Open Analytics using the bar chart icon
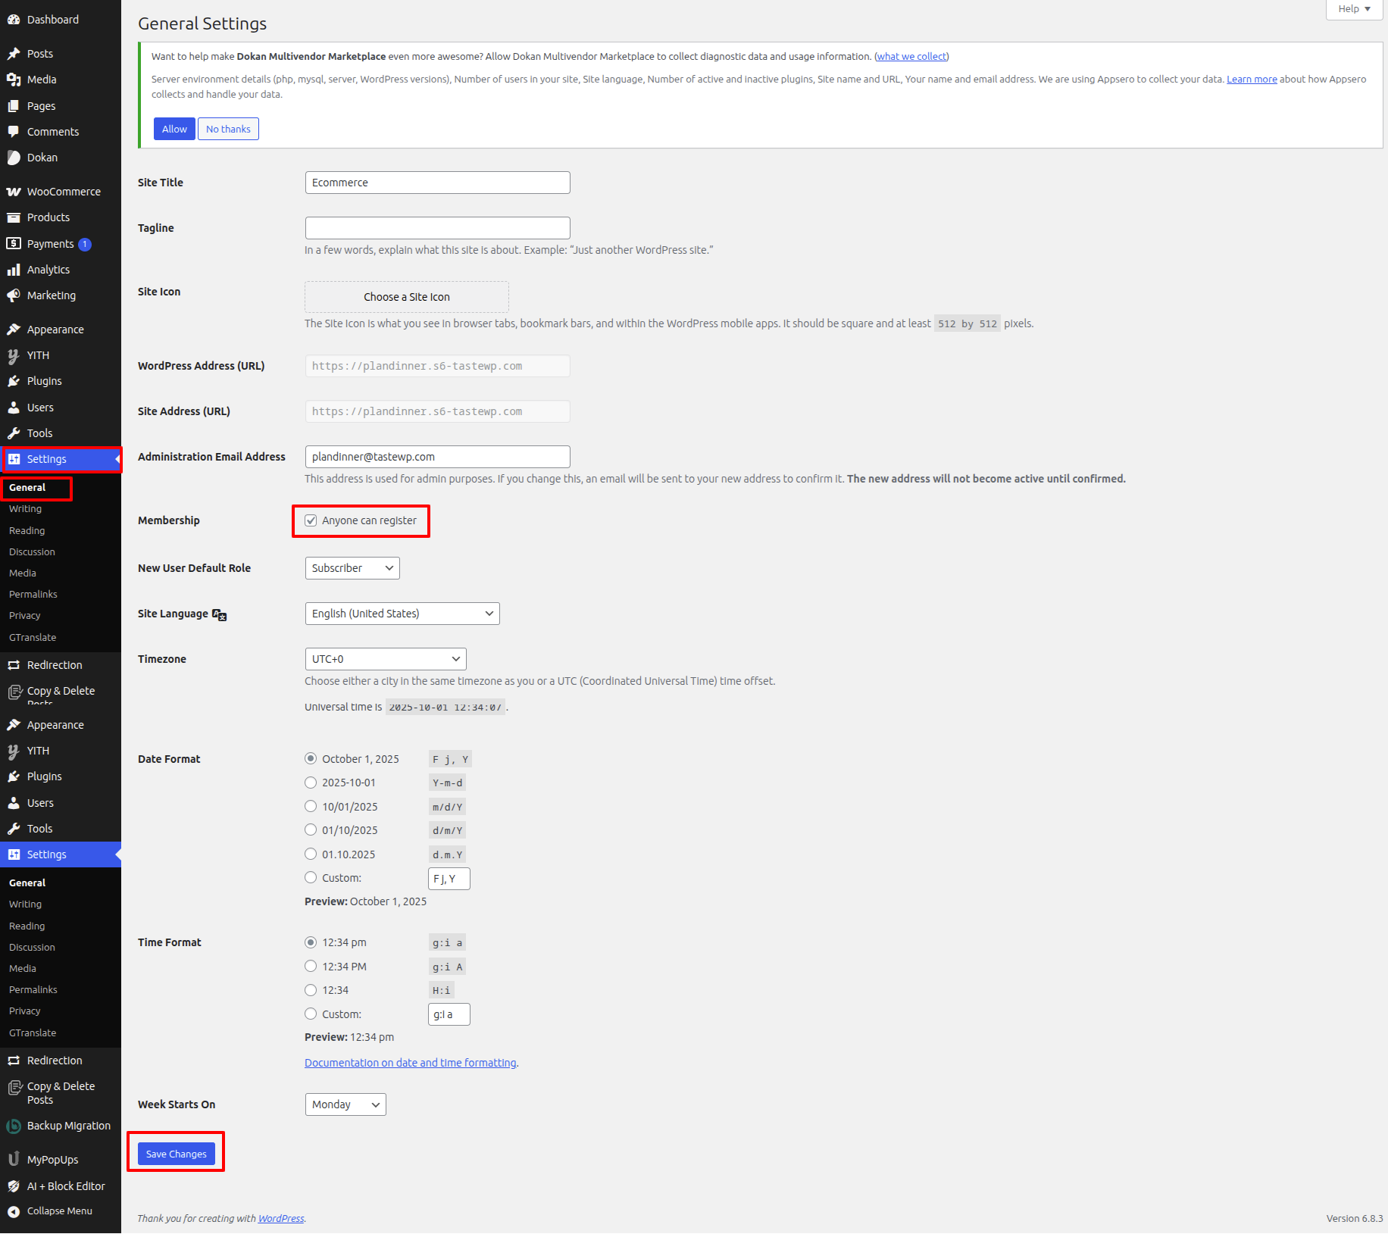This screenshot has height=1234, width=1388. pyautogui.click(x=14, y=270)
